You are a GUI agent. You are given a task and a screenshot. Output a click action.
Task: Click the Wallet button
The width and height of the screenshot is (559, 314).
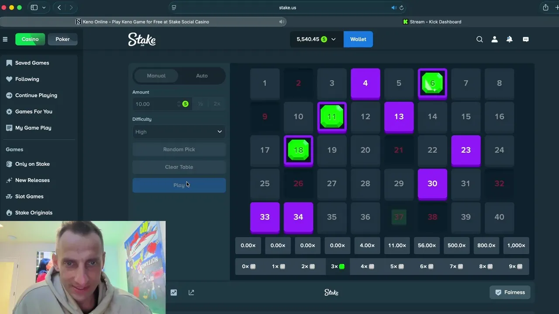click(358, 39)
